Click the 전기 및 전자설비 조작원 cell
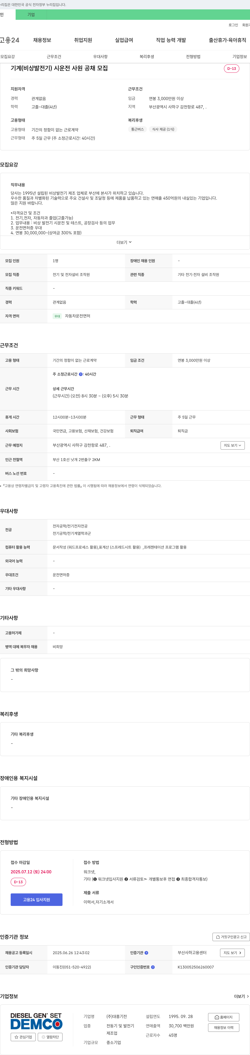250x1055 pixels. 71,275
